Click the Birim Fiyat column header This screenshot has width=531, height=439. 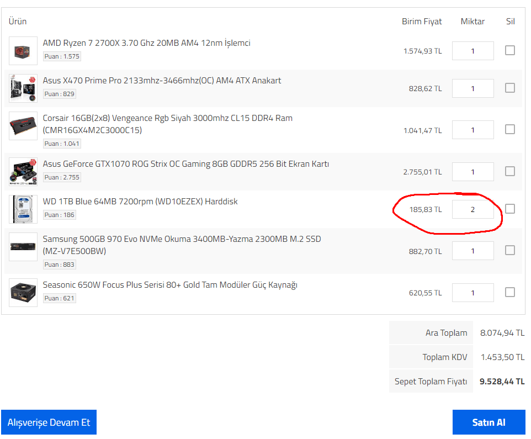[422, 22]
